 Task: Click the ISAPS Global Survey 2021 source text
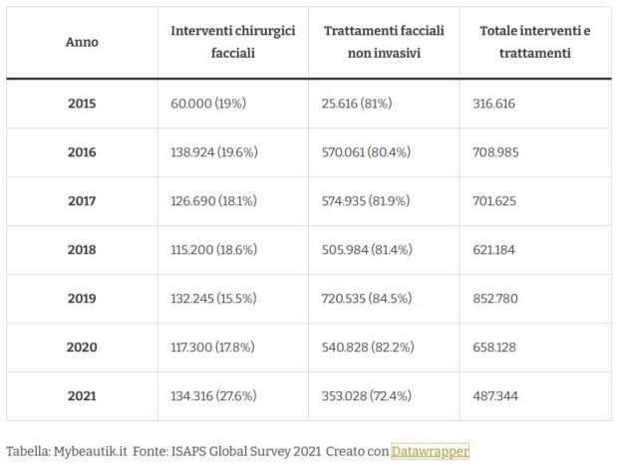[x=246, y=451]
